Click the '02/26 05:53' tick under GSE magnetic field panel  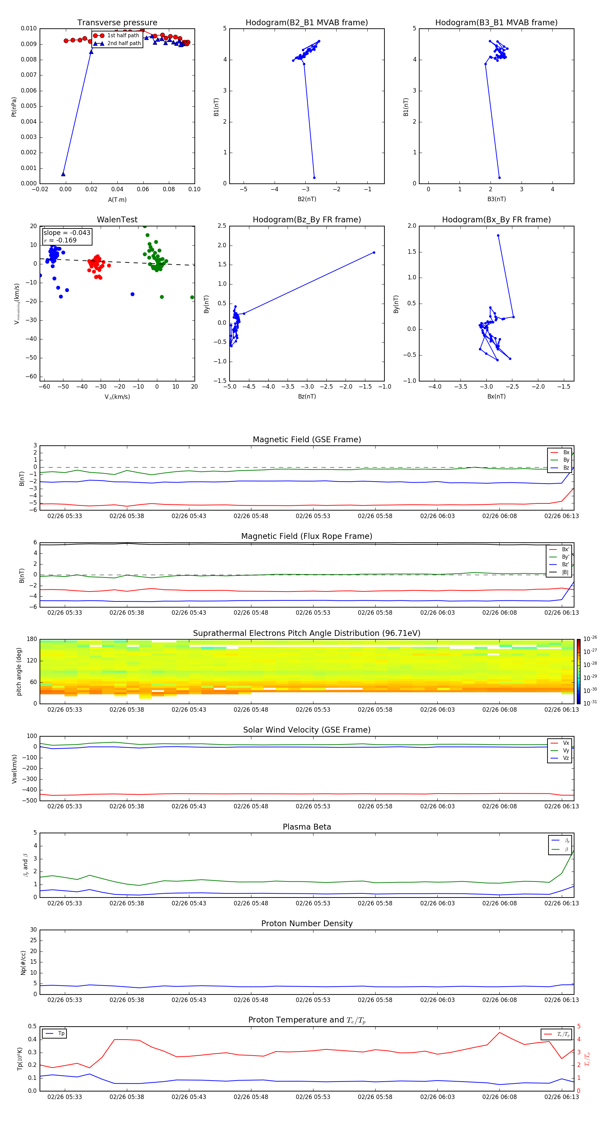(x=313, y=516)
